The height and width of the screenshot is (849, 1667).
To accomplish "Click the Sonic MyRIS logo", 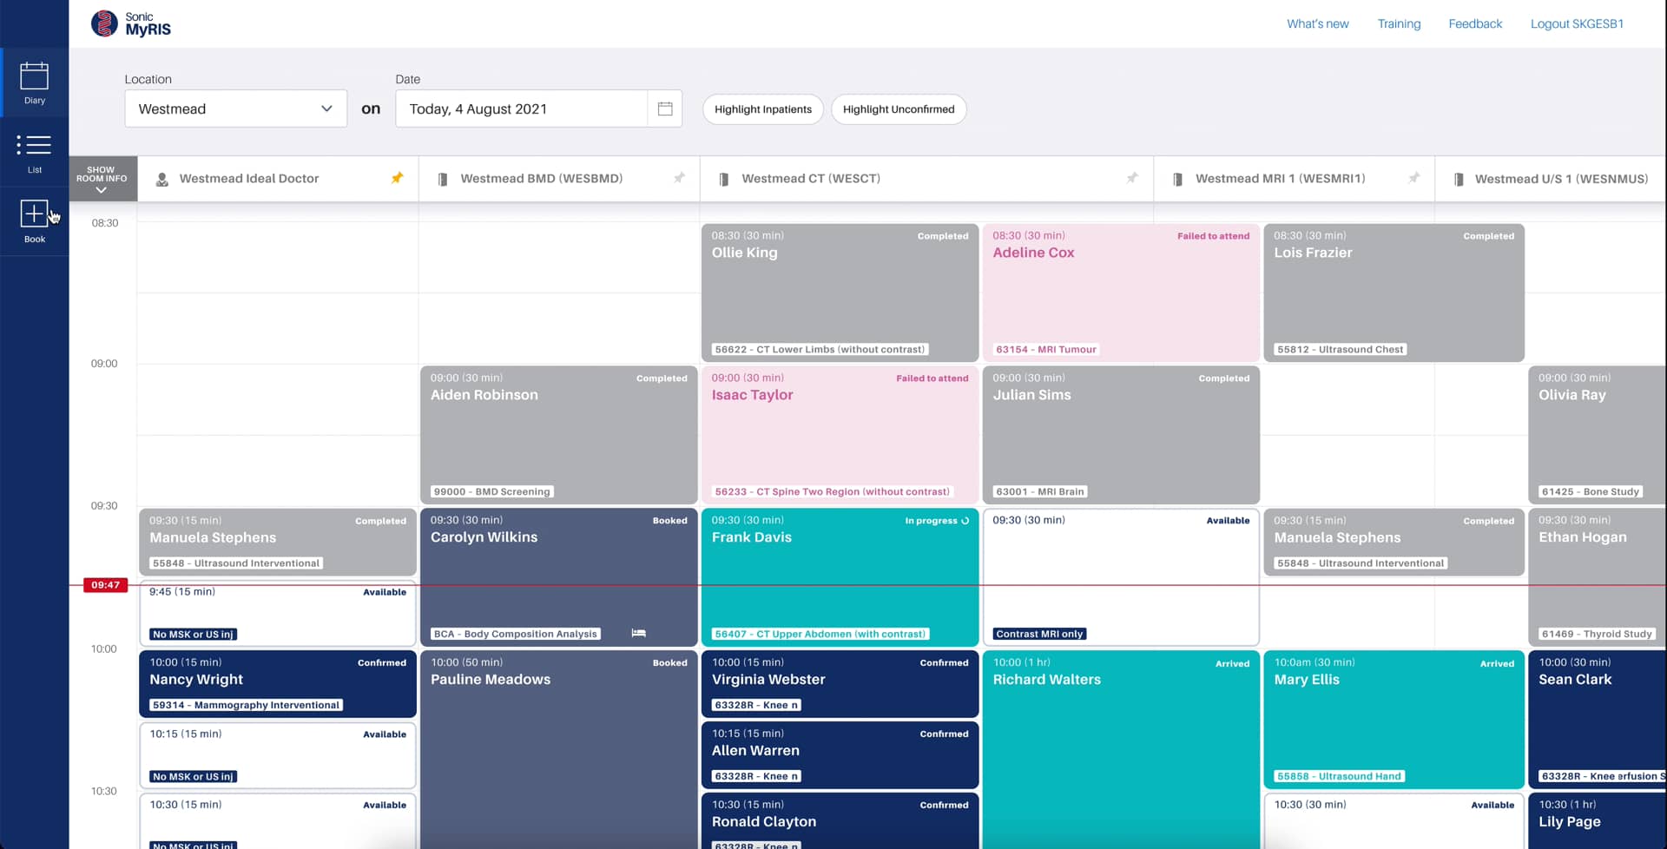I will coord(131,23).
